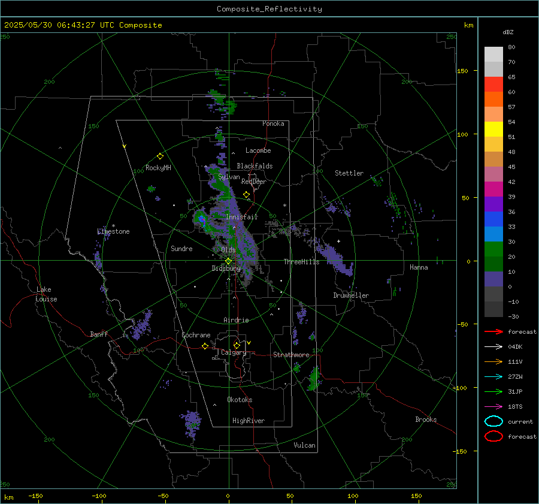The height and width of the screenshot is (504, 539).
Task: Click the white 04DK arrow
Action: point(493,347)
